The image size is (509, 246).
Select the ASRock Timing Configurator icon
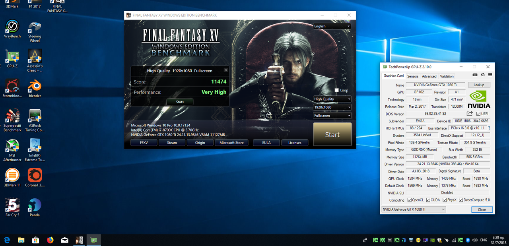[35, 120]
